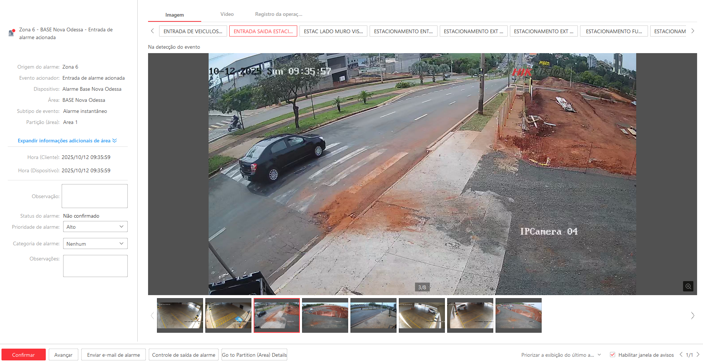
Task: Click Enviar e-mail de alarme button
Action: point(113,355)
